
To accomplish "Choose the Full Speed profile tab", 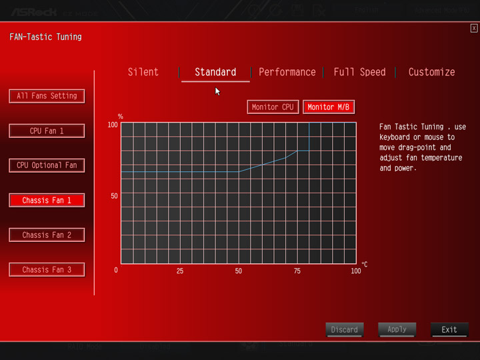I will tap(360, 72).
